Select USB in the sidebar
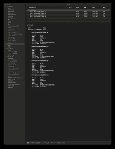Screen dimensions: 115x149 10,28
